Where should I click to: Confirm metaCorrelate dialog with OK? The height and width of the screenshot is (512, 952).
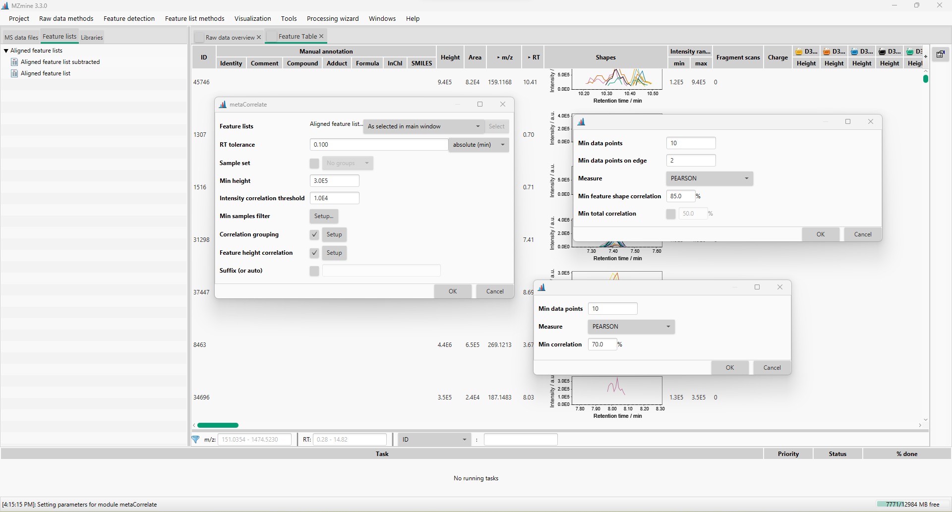(x=452, y=291)
